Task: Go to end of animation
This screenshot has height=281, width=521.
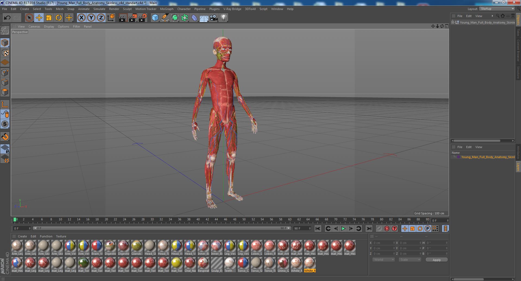Action: pyautogui.click(x=369, y=229)
